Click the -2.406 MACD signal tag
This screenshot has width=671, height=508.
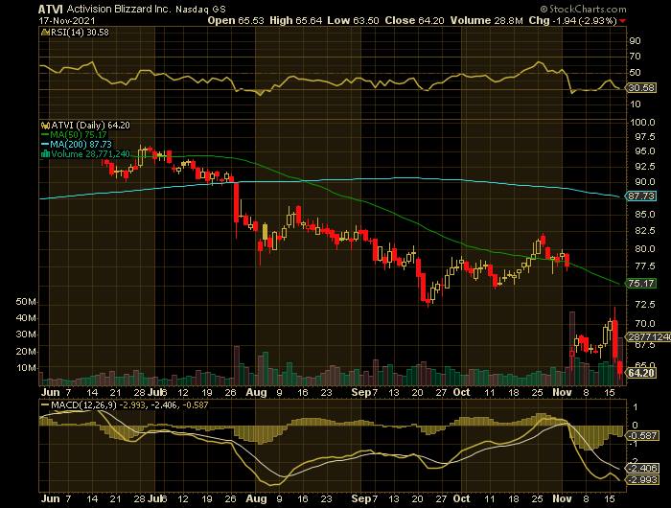641,468
